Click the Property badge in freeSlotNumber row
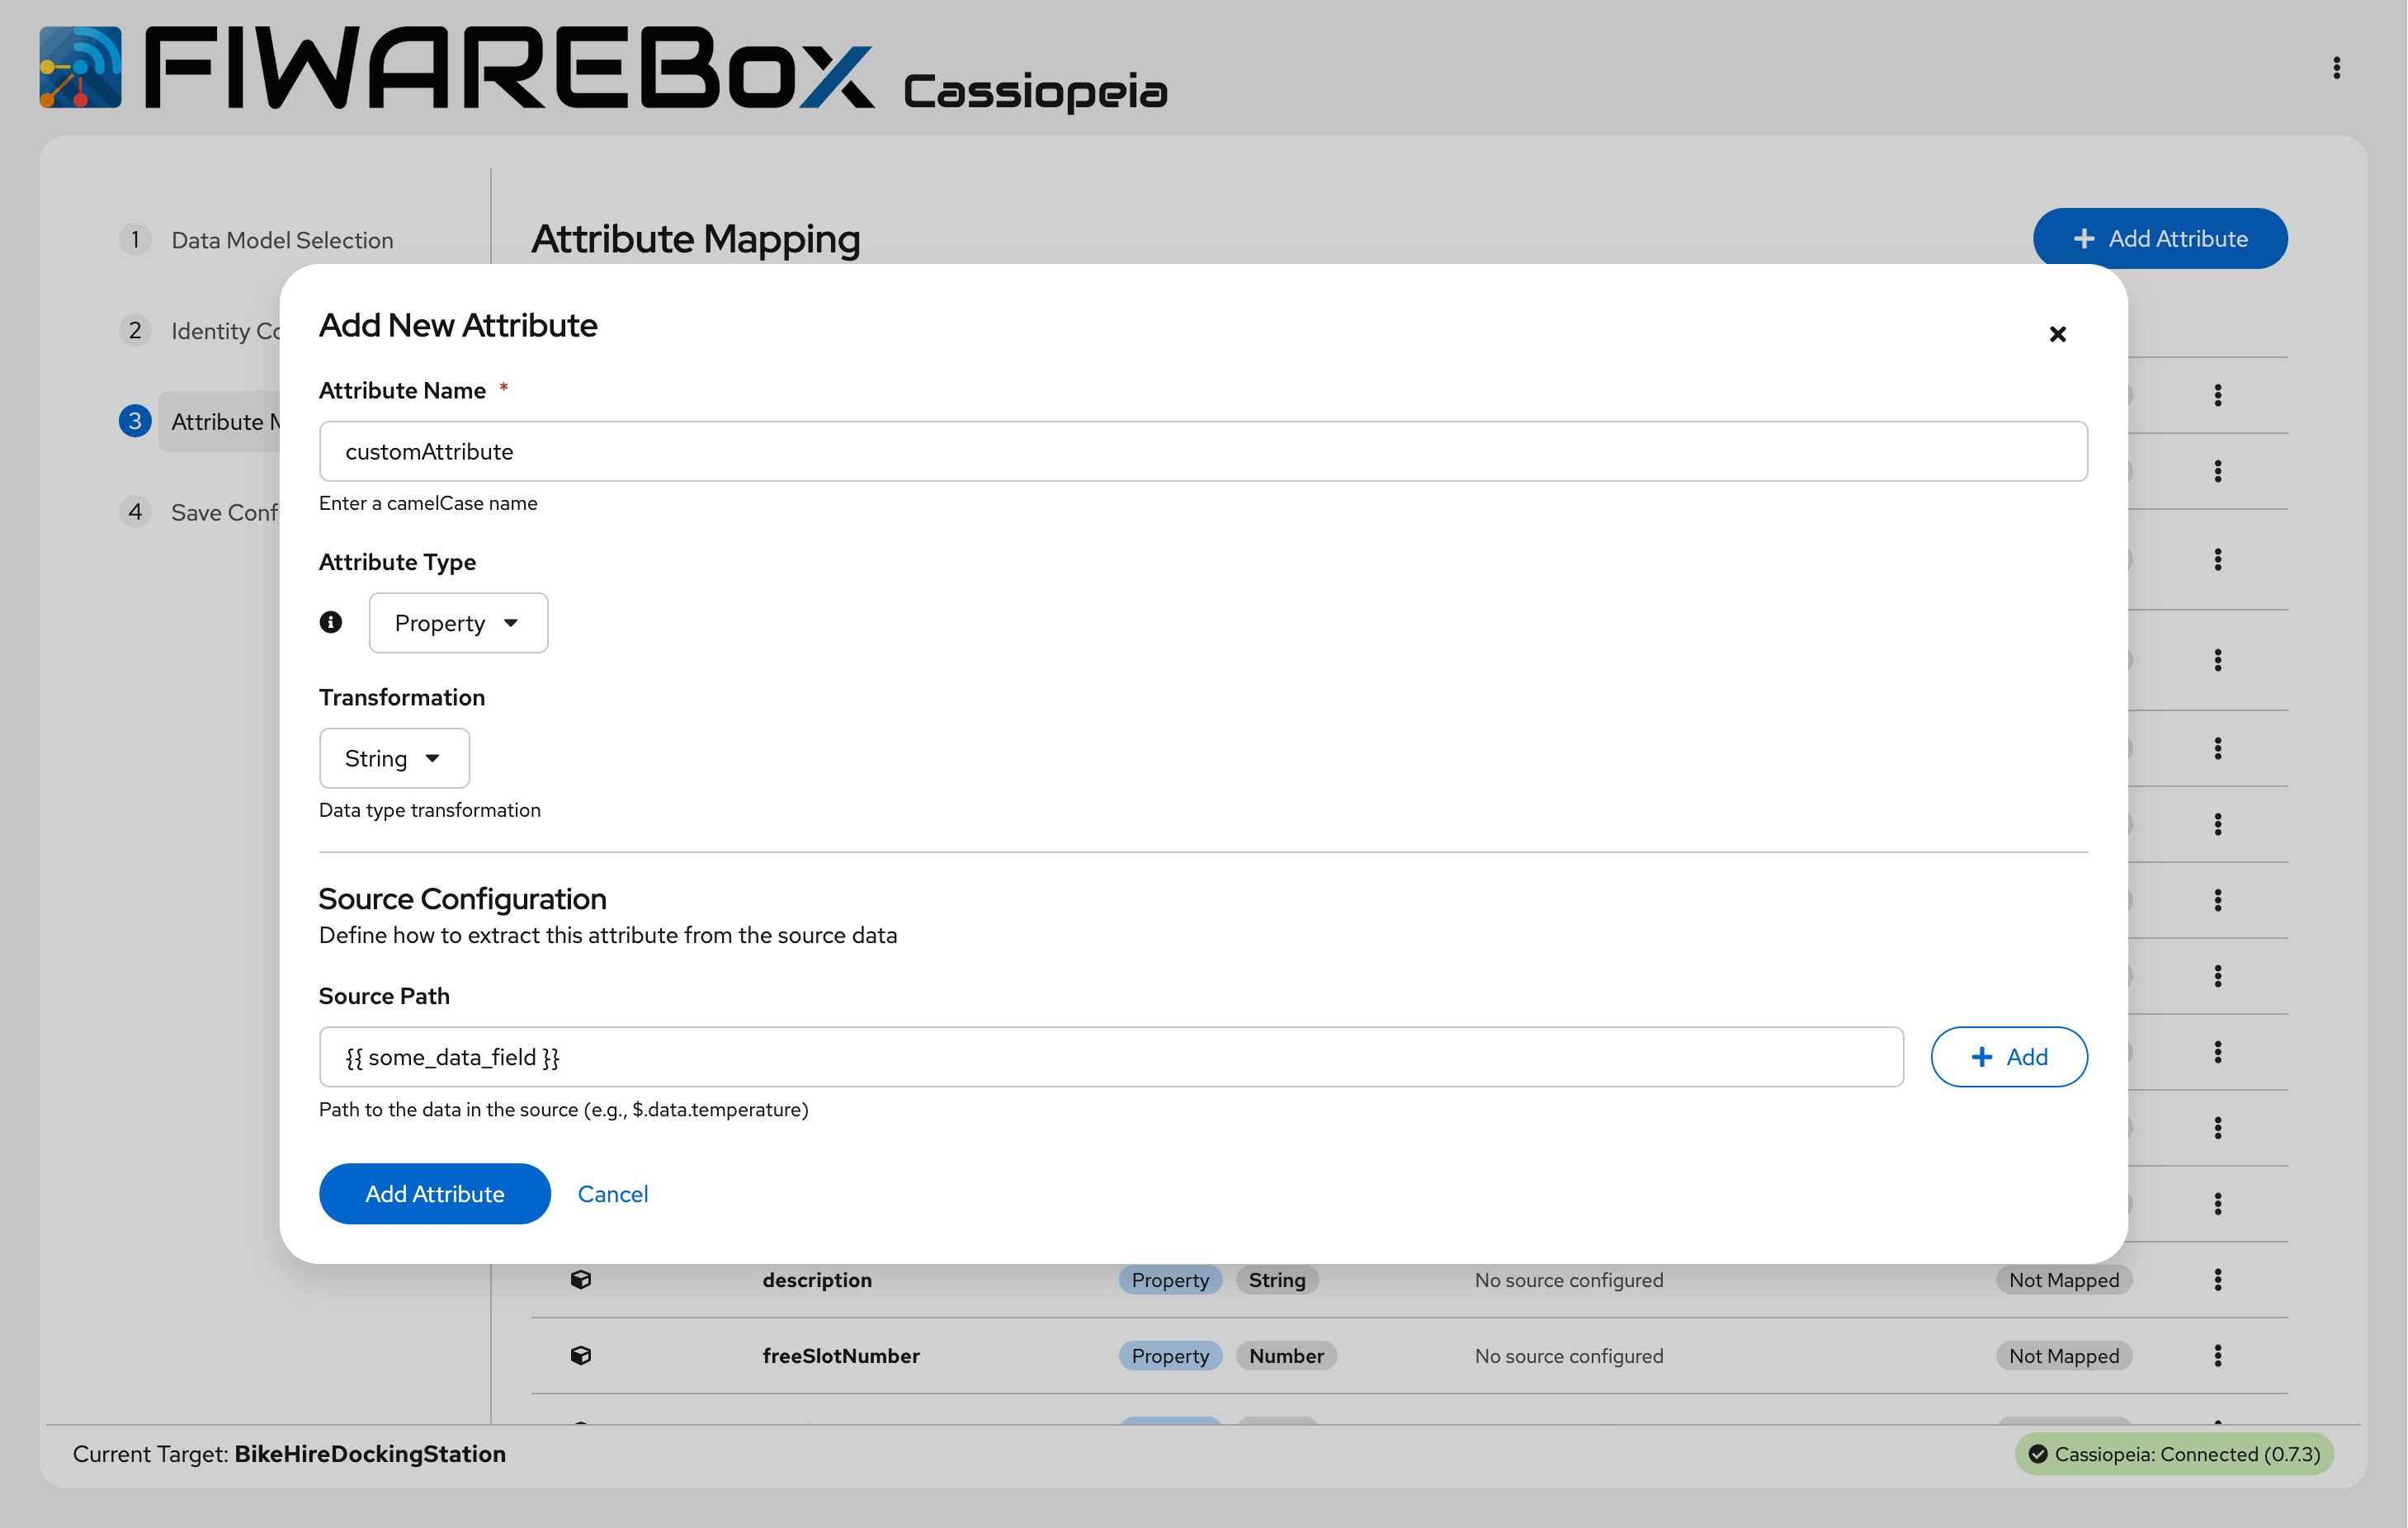This screenshot has width=2408, height=1528. coord(1170,1356)
